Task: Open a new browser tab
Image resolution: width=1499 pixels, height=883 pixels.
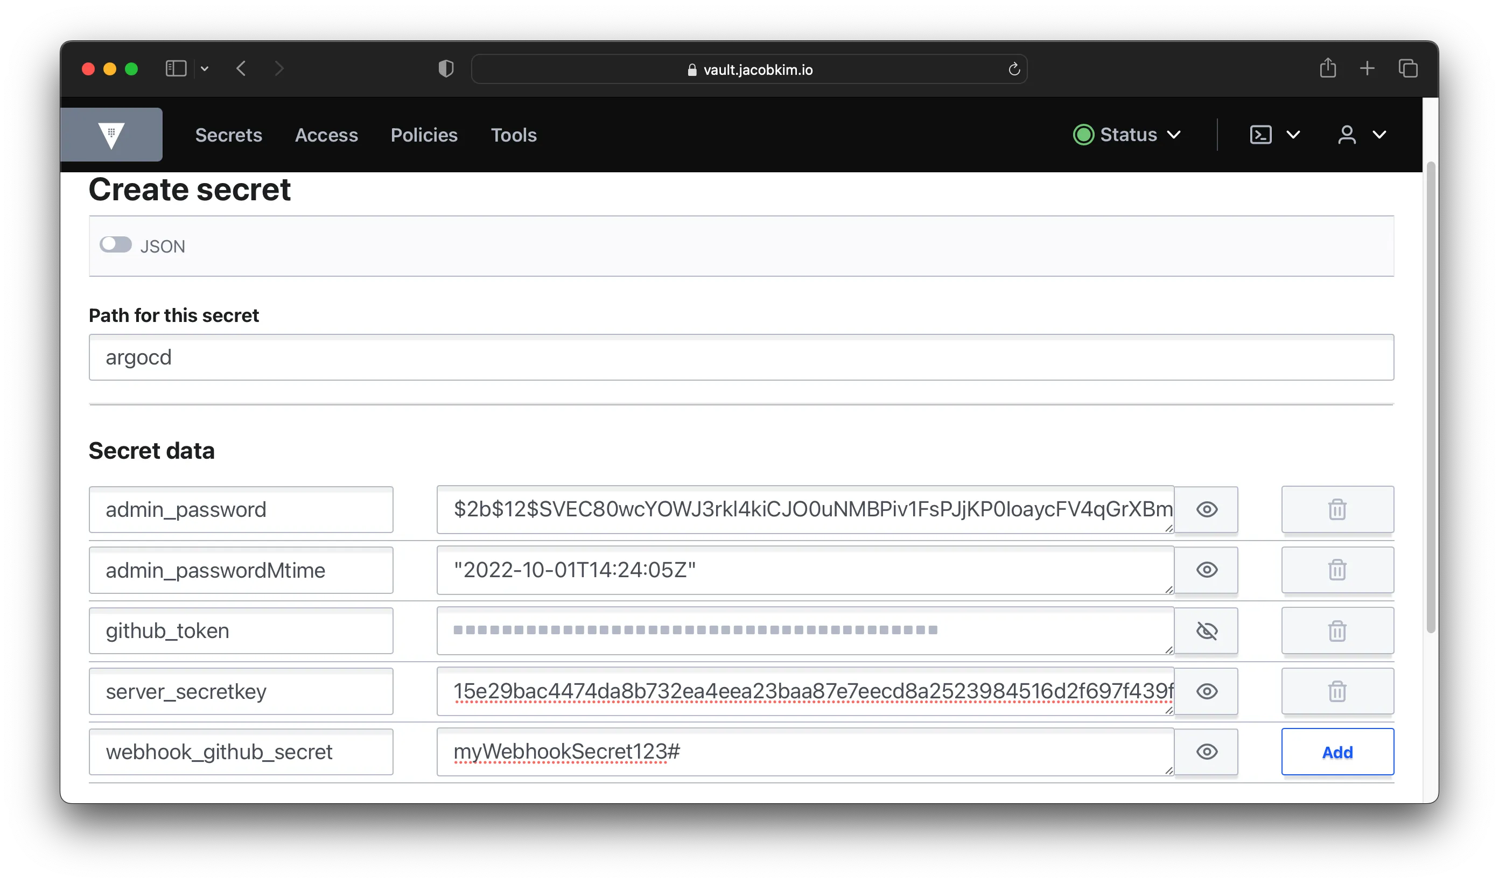Action: click(x=1368, y=68)
